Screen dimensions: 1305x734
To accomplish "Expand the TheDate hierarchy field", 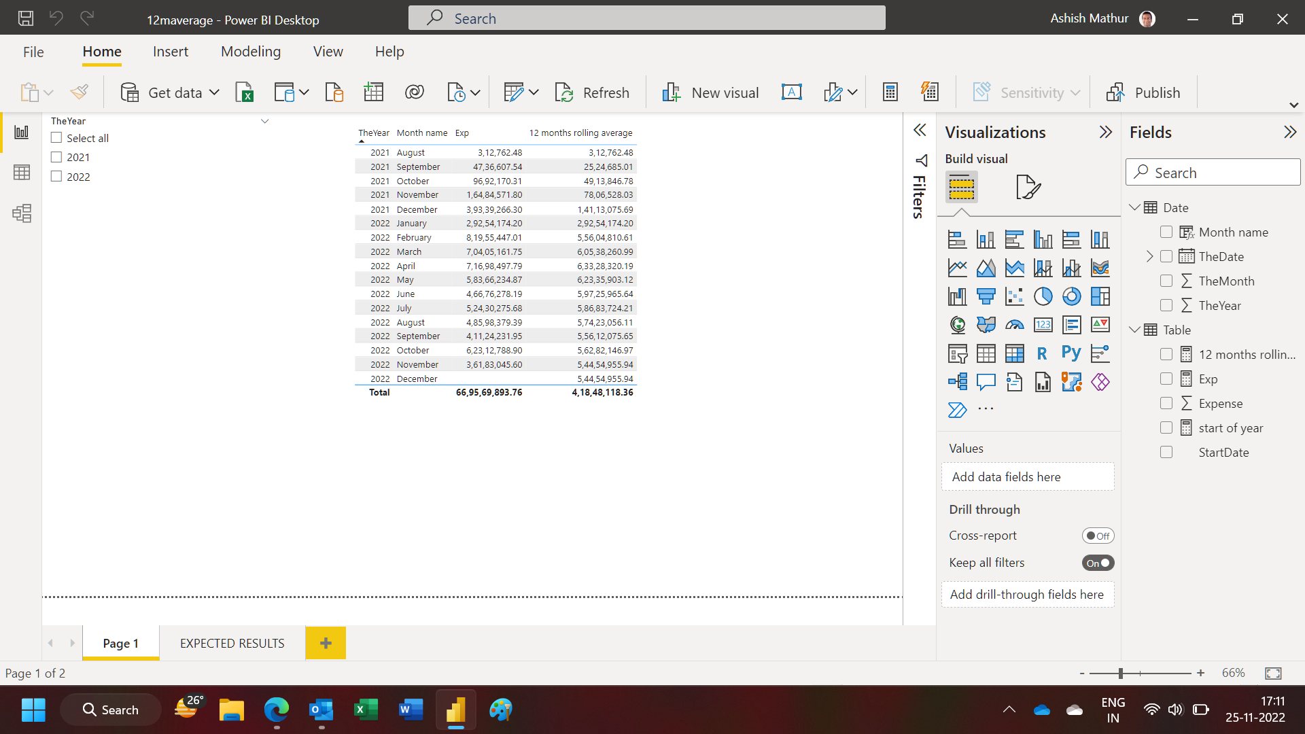I will (x=1149, y=256).
